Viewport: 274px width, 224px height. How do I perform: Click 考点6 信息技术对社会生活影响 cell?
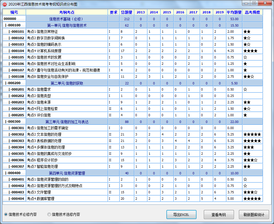coord(67,64)
